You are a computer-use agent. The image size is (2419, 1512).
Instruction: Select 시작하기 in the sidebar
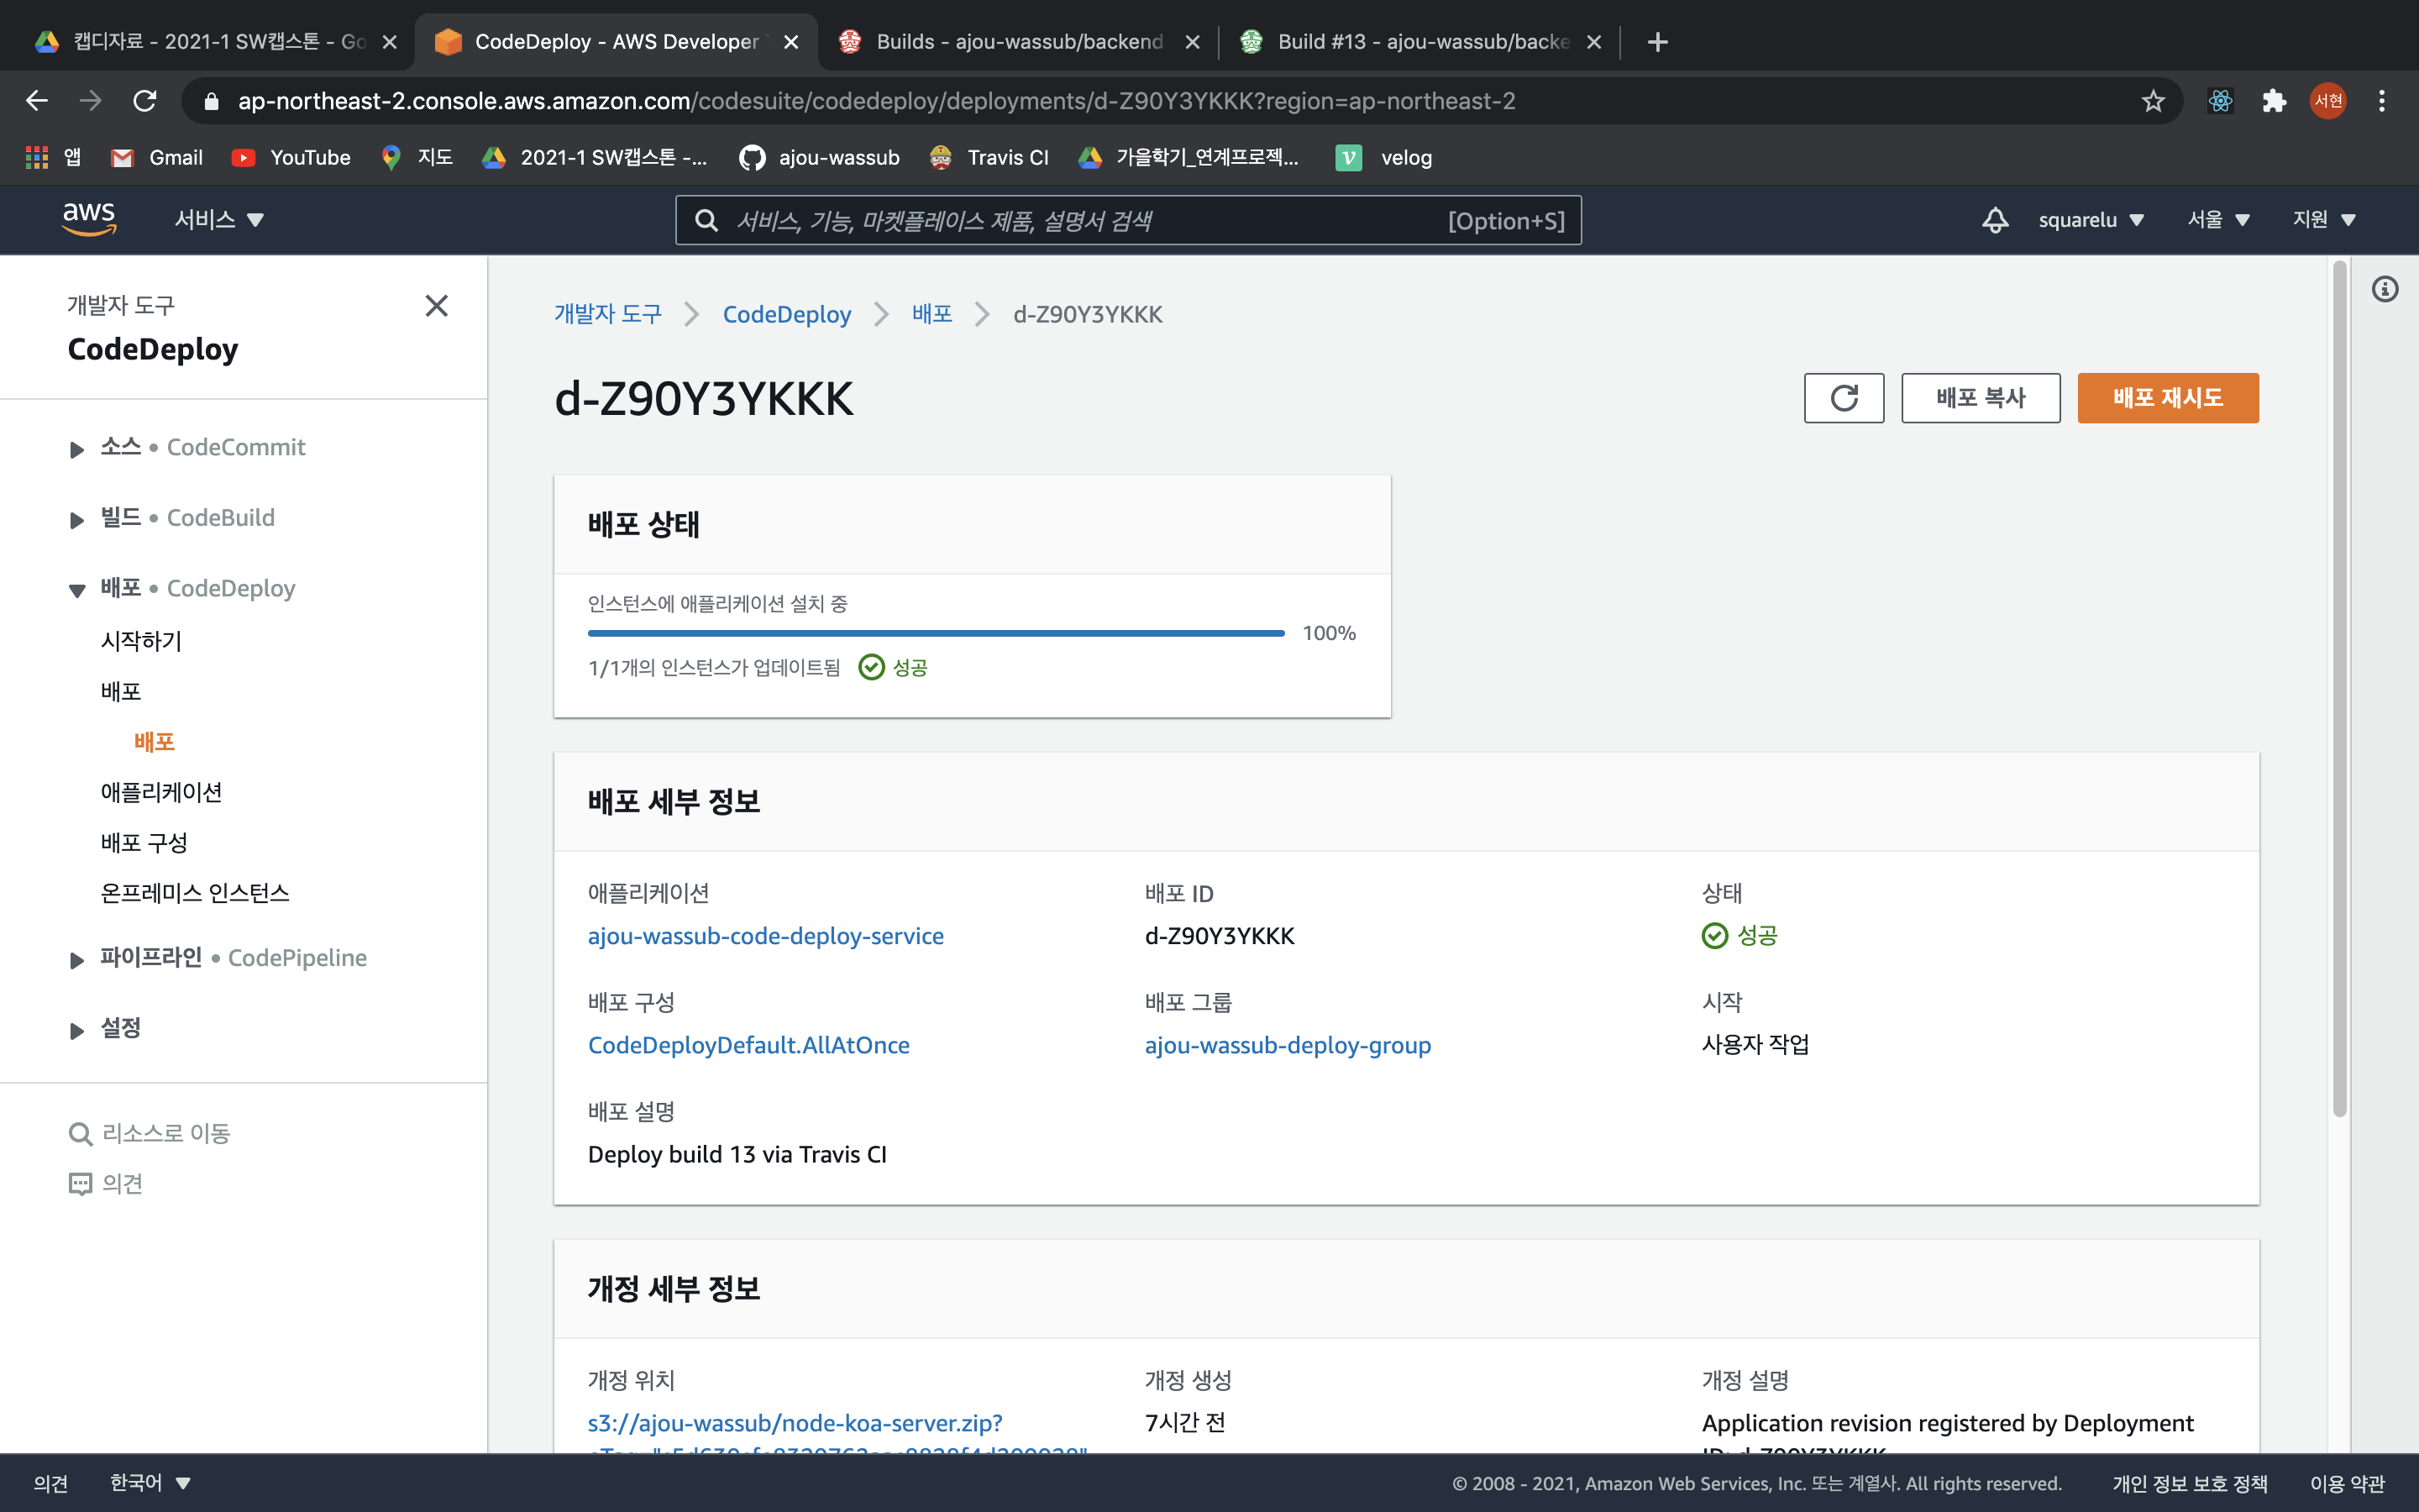pos(141,640)
